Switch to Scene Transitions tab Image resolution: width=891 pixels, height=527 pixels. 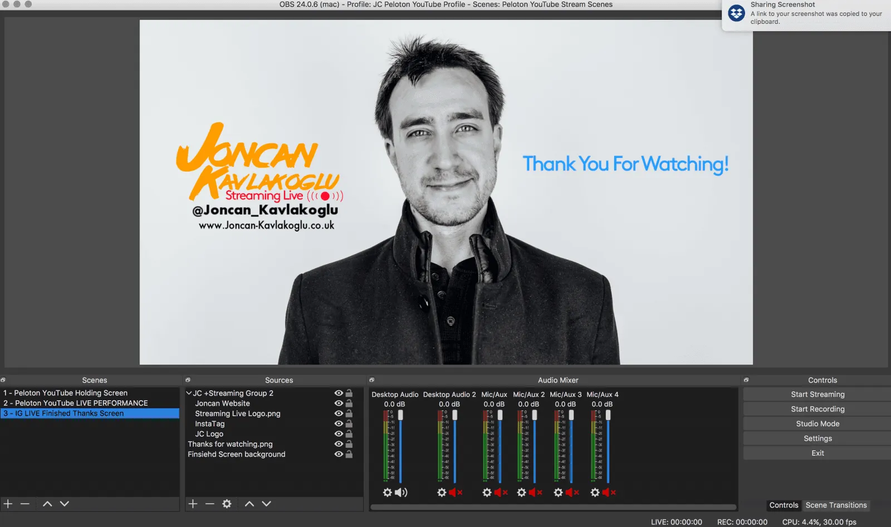(x=836, y=505)
